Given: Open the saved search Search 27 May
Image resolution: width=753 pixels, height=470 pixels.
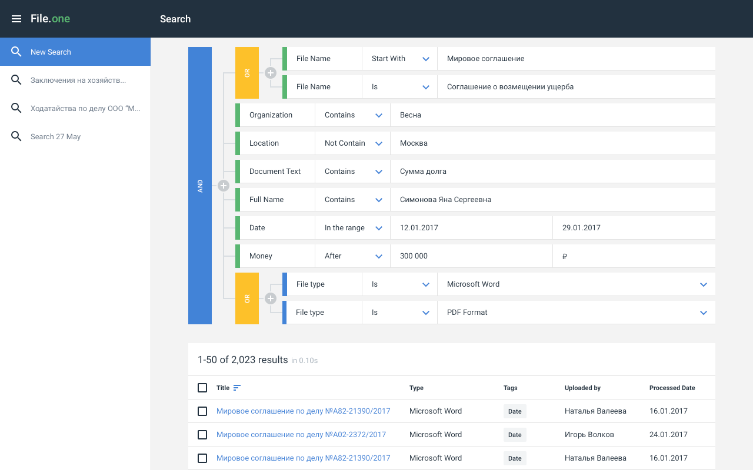Looking at the screenshot, I should [x=56, y=136].
